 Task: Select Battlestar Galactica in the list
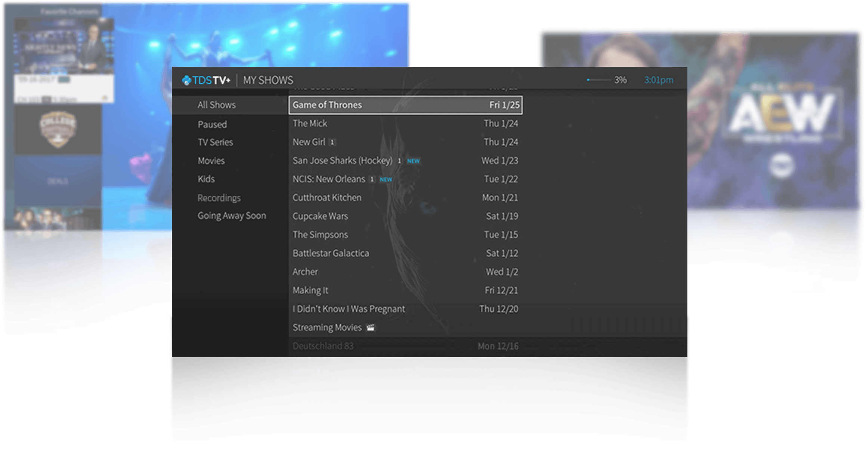pos(405,253)
